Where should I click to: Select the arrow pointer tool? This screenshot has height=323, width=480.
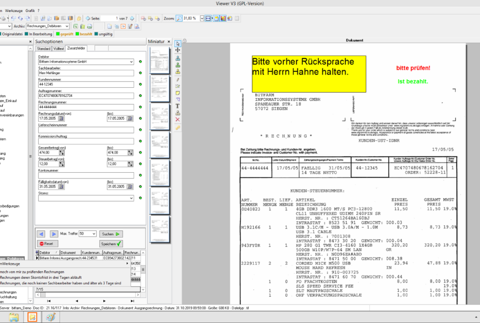click(x=178, y=43)
